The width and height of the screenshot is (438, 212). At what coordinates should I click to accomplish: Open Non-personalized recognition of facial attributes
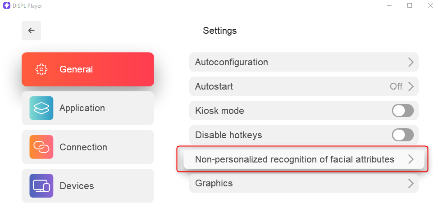[304, 159]
